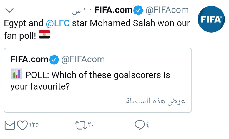229x139 pixels.
Task: Click the Egypt flag emoji
Action: (44, 35)
